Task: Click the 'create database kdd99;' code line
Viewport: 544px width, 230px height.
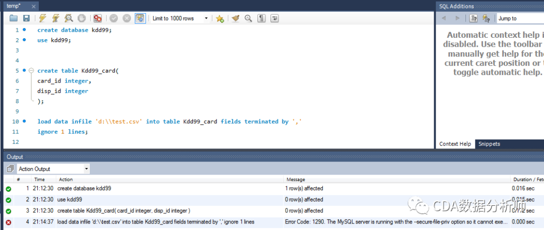Action: point(75,30)
